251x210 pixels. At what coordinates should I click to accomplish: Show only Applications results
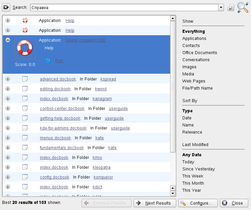tap(194, 39)
